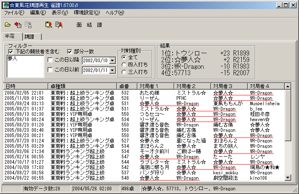Click the 面 toolbar button
The image size is (299, 194).
click(x=79, y=25)
